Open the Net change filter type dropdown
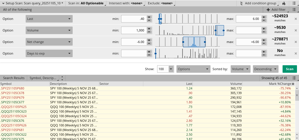The image size is (299, 140). [49, 42]
